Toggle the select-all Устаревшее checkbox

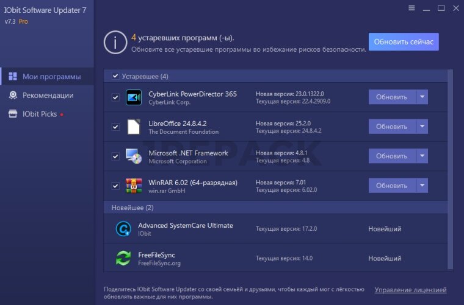pyautogui.click(x=115, y=77)
